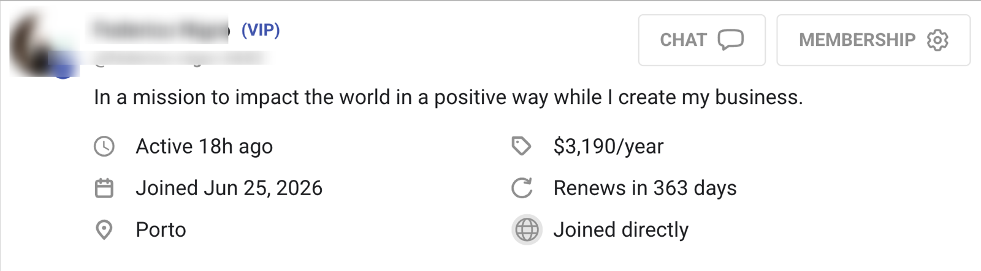Open the Membership settings button

873,40
